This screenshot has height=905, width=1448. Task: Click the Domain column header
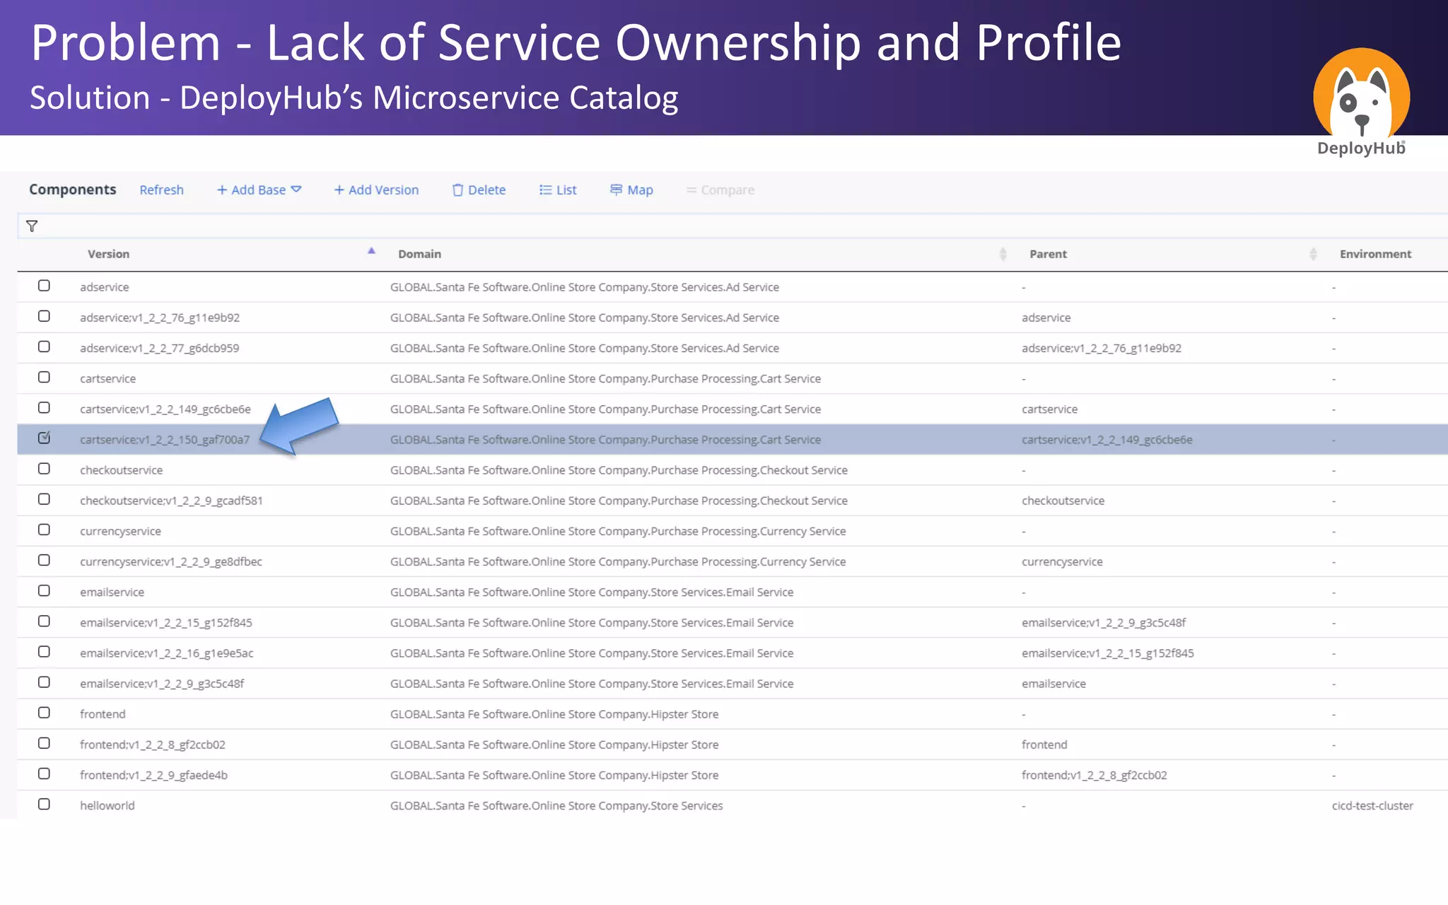pos(419,254)
